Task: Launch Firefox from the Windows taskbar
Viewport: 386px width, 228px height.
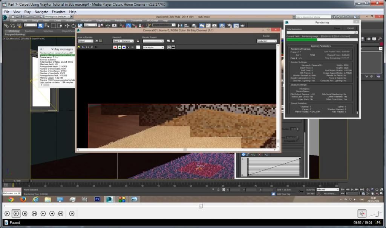Action: 23,199
